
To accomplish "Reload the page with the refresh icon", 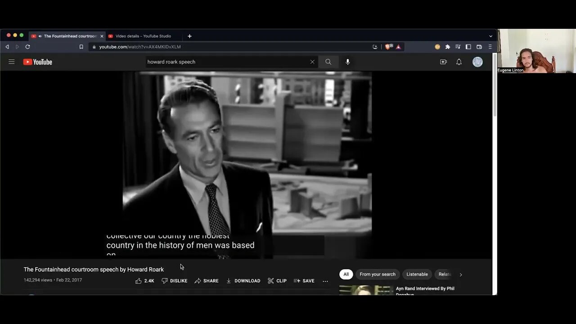I will click(27, 47).
